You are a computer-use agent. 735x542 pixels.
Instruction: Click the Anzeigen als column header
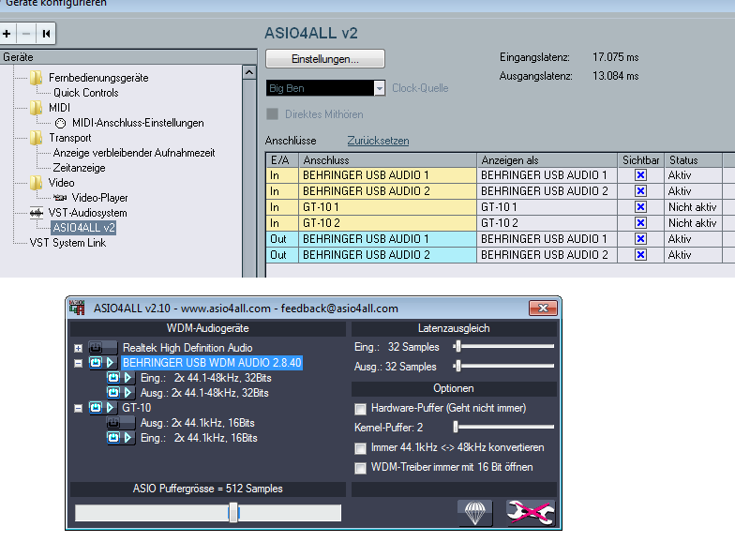click(x=547, y=159)
